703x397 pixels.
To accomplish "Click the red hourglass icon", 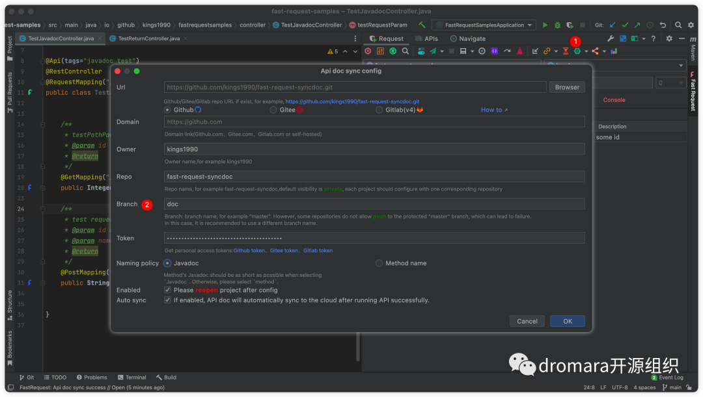I will pos(566,51).
